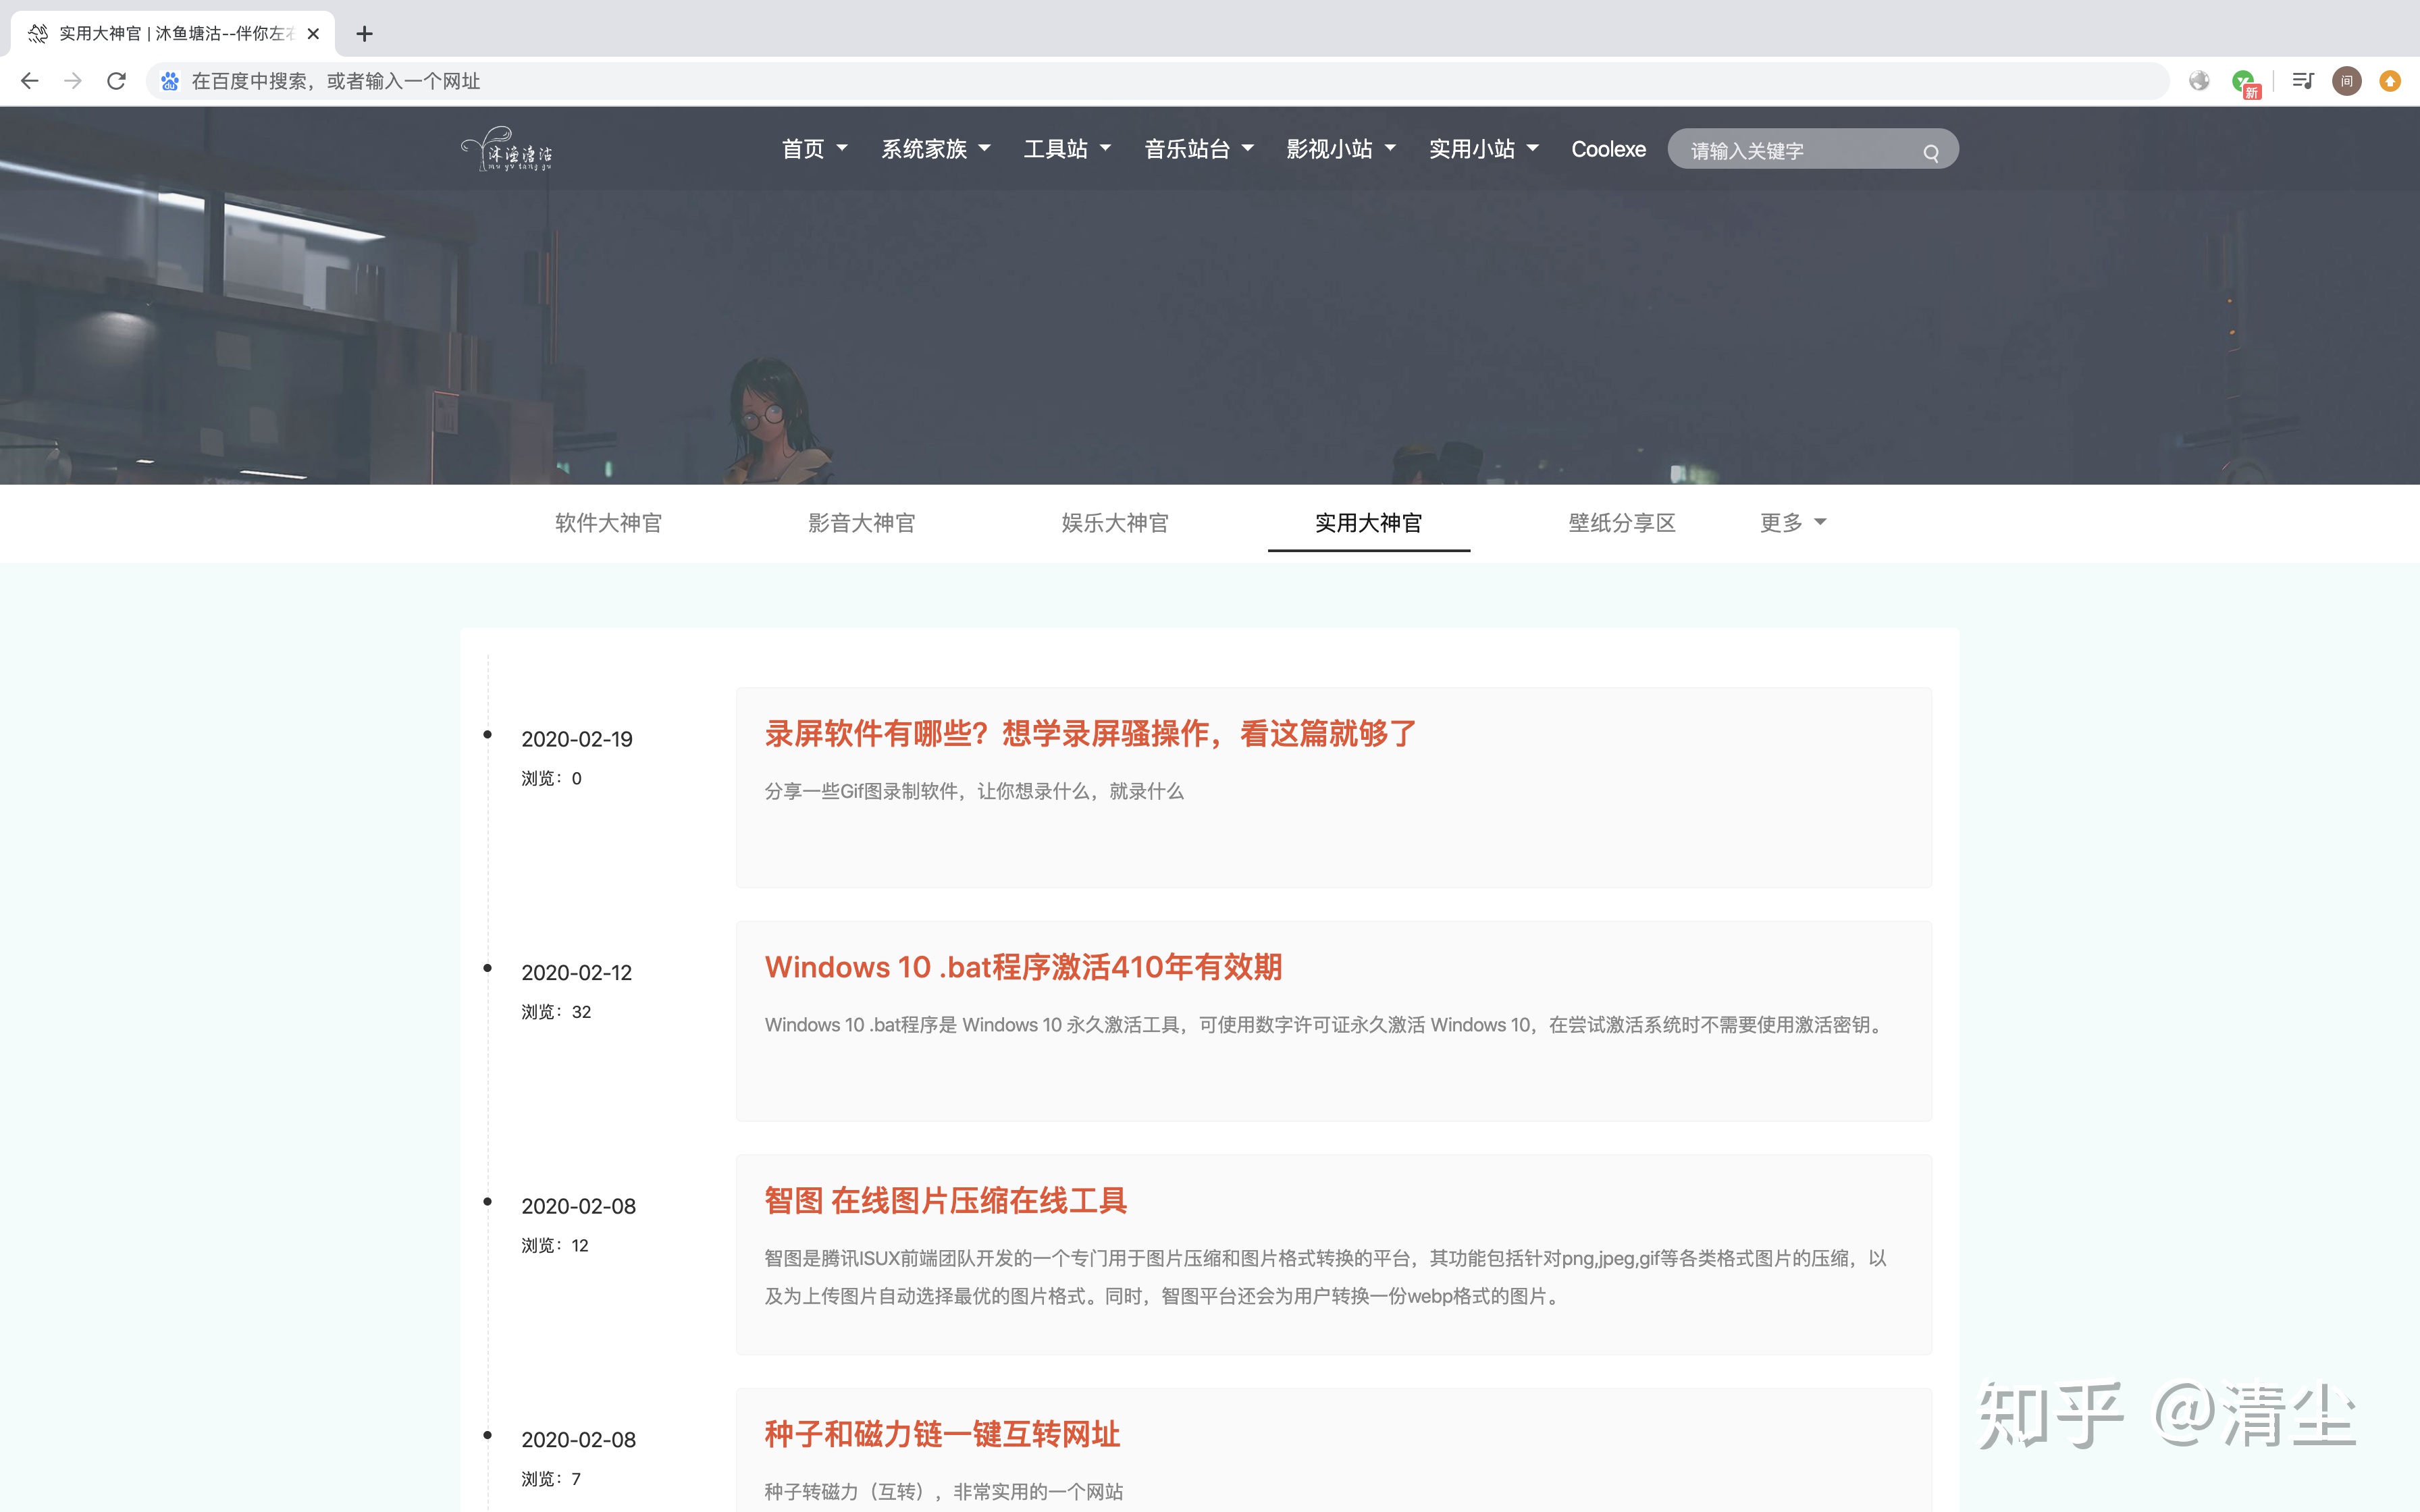
Task: Click the 浏览: 7 view count
Action: click(x=551, y=1479)
